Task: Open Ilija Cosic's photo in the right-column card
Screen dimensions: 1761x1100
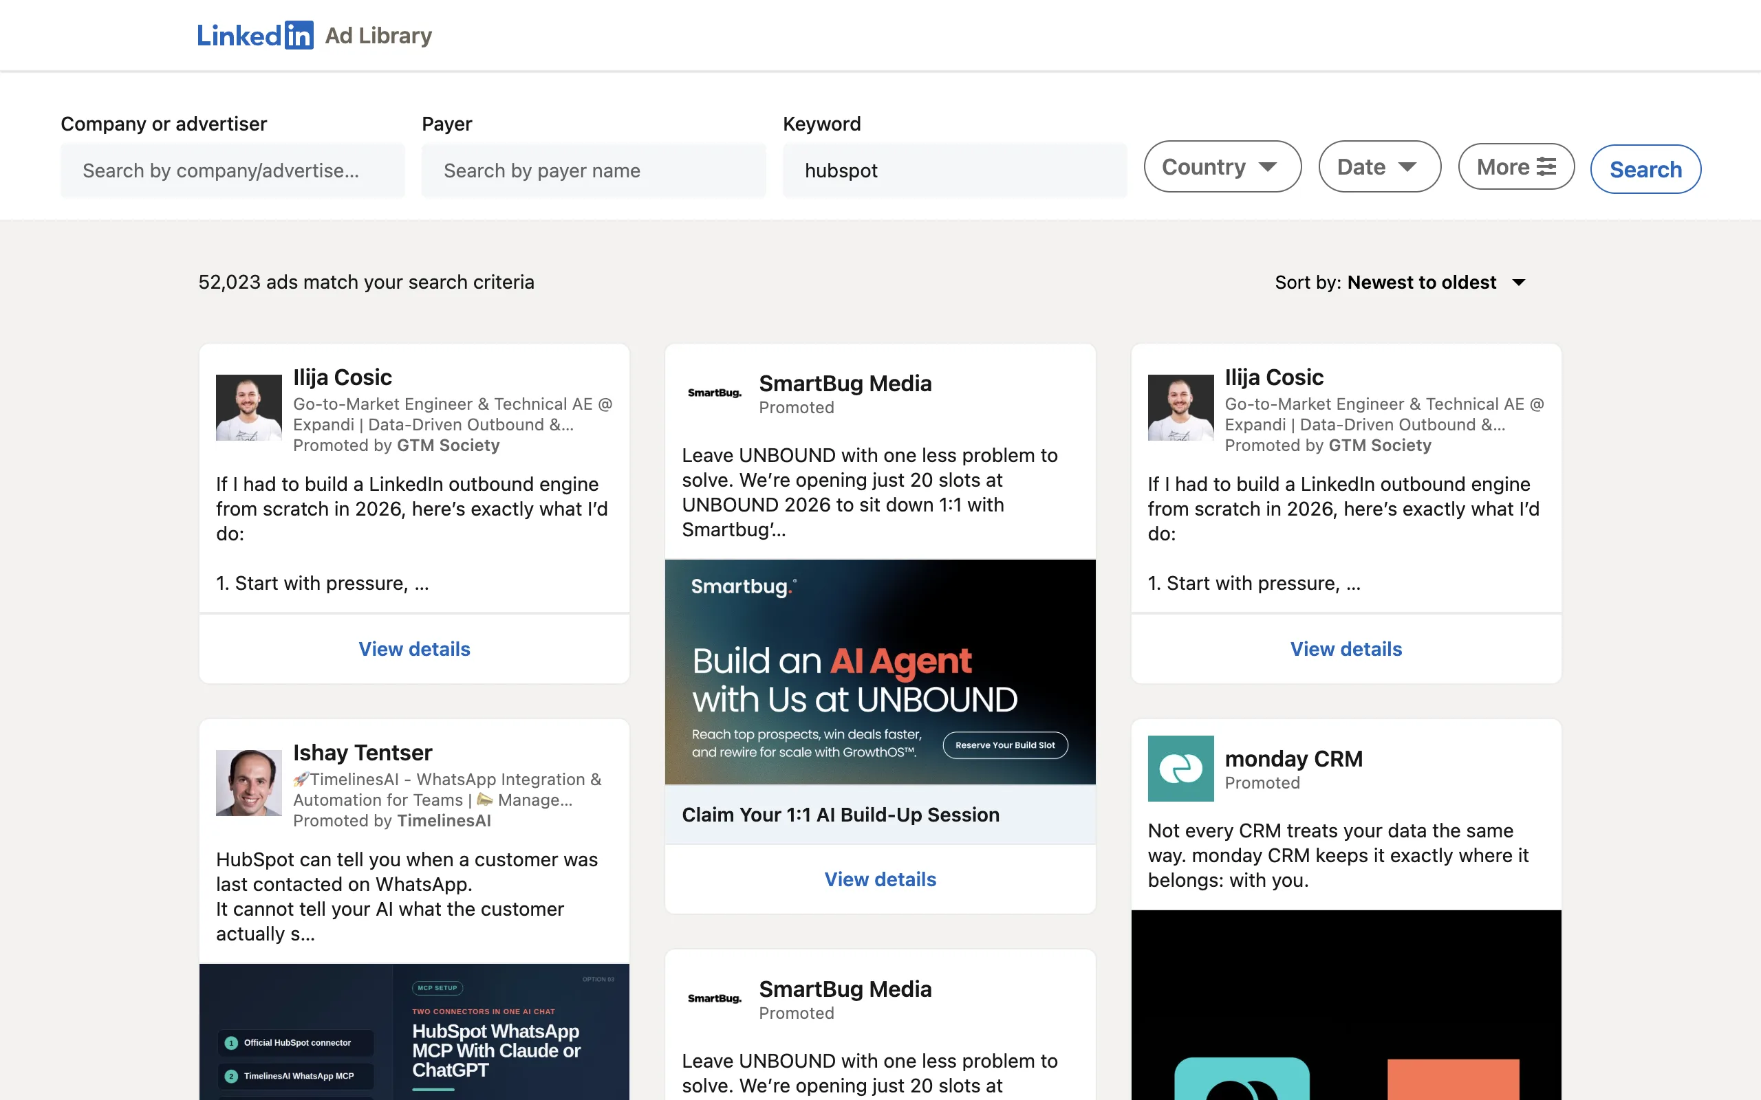Action: point(1180,408)
